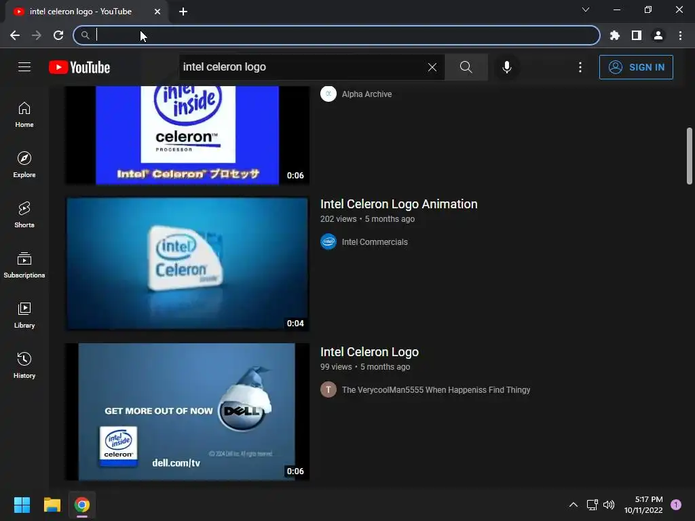This screenshot has width=695, height=521.
Task: Go to Home in the sidebar
Action: tap(24, 115)
